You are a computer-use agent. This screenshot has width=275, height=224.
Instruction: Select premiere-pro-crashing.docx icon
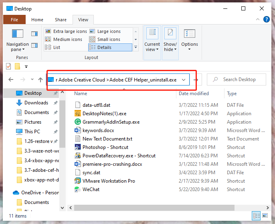point(78,164)
